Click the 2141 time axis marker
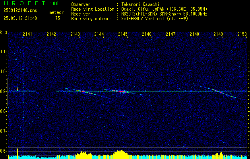 (27, 34)
